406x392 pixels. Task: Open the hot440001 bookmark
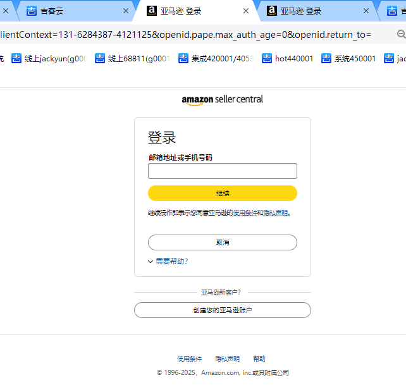click(287, 59)
